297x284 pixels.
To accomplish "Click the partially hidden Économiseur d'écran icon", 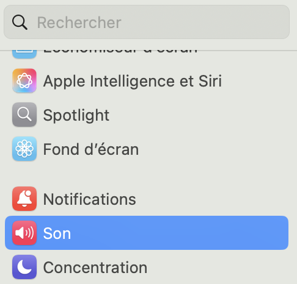I will coord(24,54).
